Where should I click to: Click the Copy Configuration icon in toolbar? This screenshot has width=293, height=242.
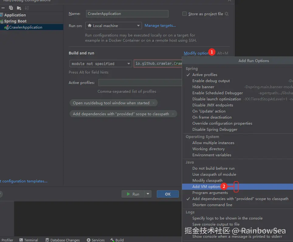(11, 8)
